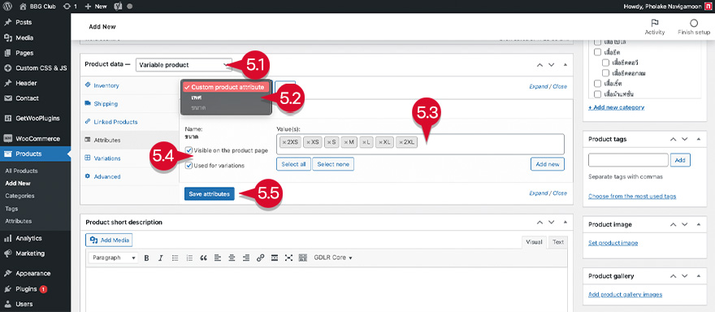Screen dimensions: 715x312
Task: Open the GDLR Core dropdown
Action: point(333,258)
